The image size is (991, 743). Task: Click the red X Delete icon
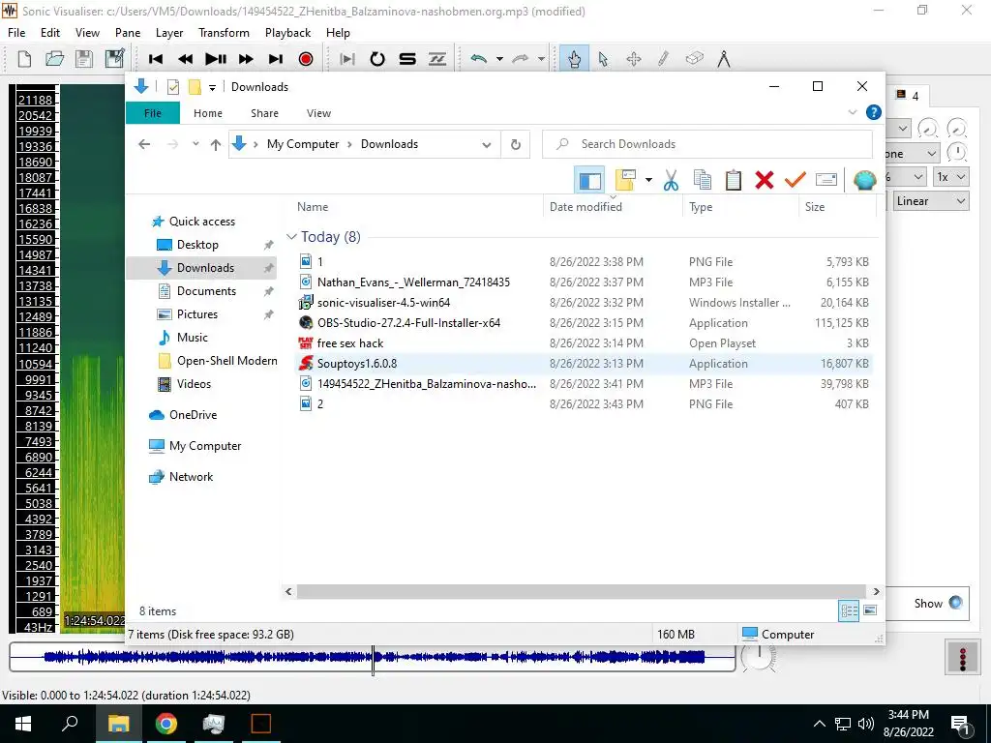coord(765,181)
